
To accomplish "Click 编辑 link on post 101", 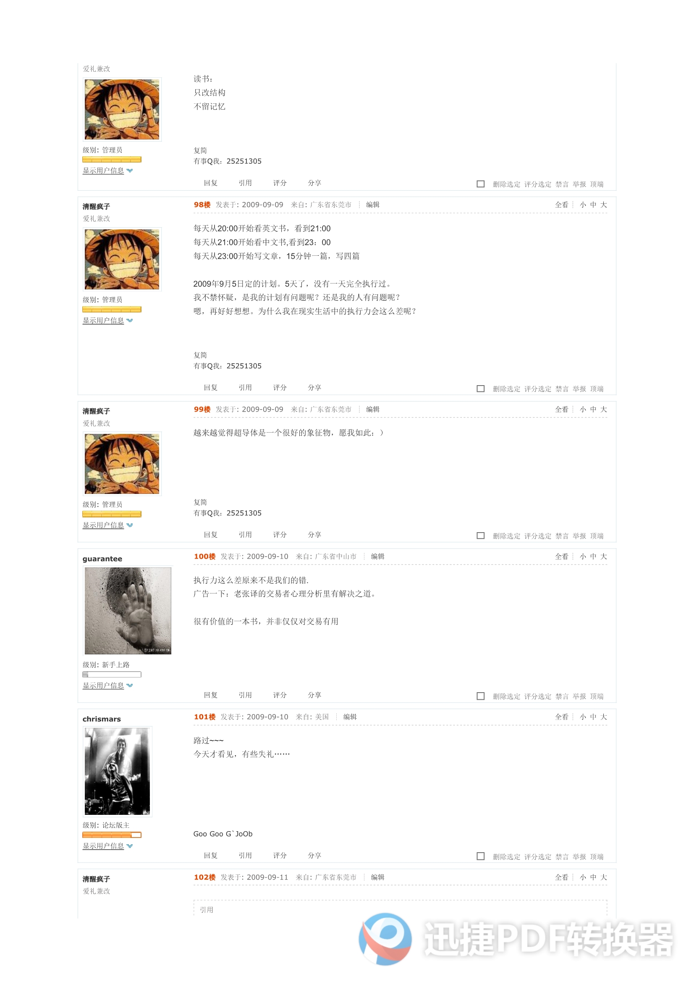I will [350, 717].
